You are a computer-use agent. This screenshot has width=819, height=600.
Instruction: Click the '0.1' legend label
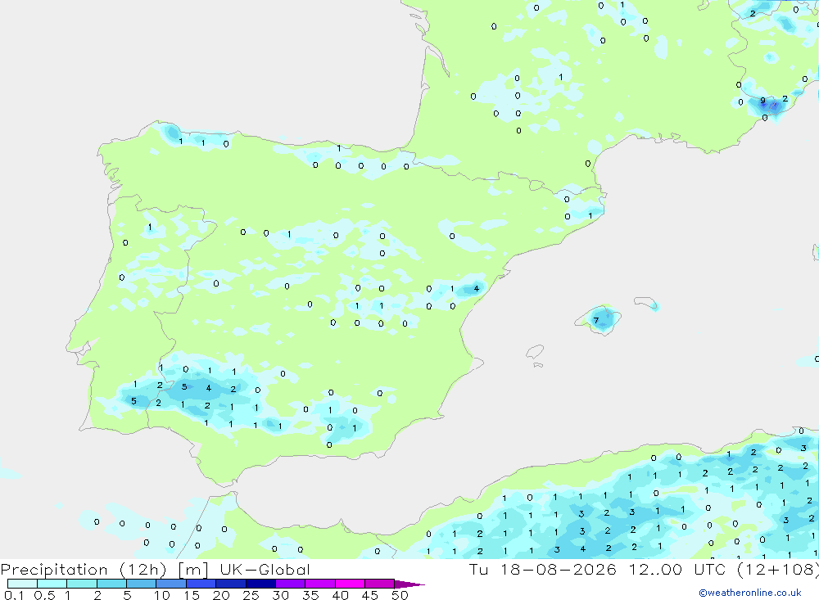click(14, 595)
